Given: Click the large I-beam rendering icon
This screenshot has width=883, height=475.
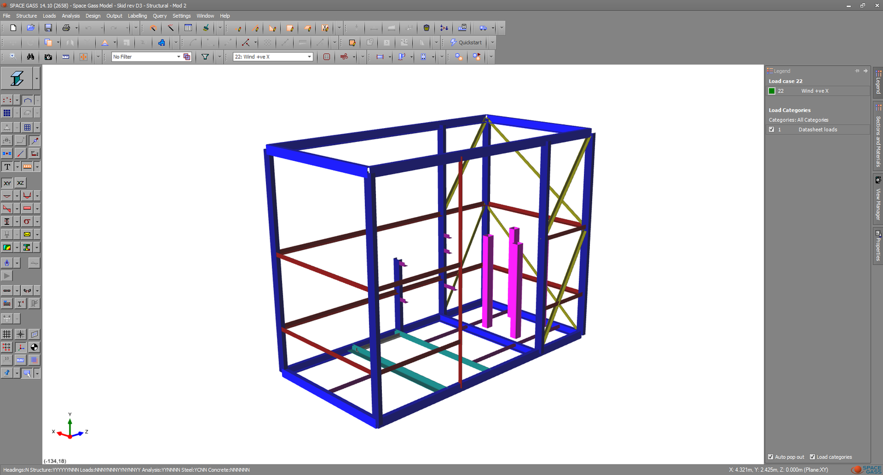Looking at the screenshot, I should click(x=17, y=79).
